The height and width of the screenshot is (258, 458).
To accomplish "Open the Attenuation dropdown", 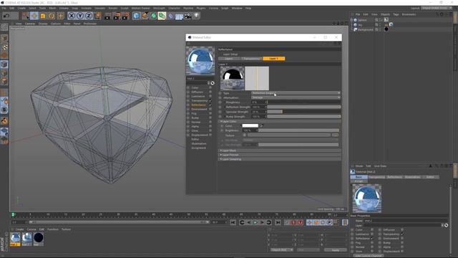I will coord(296,97).
